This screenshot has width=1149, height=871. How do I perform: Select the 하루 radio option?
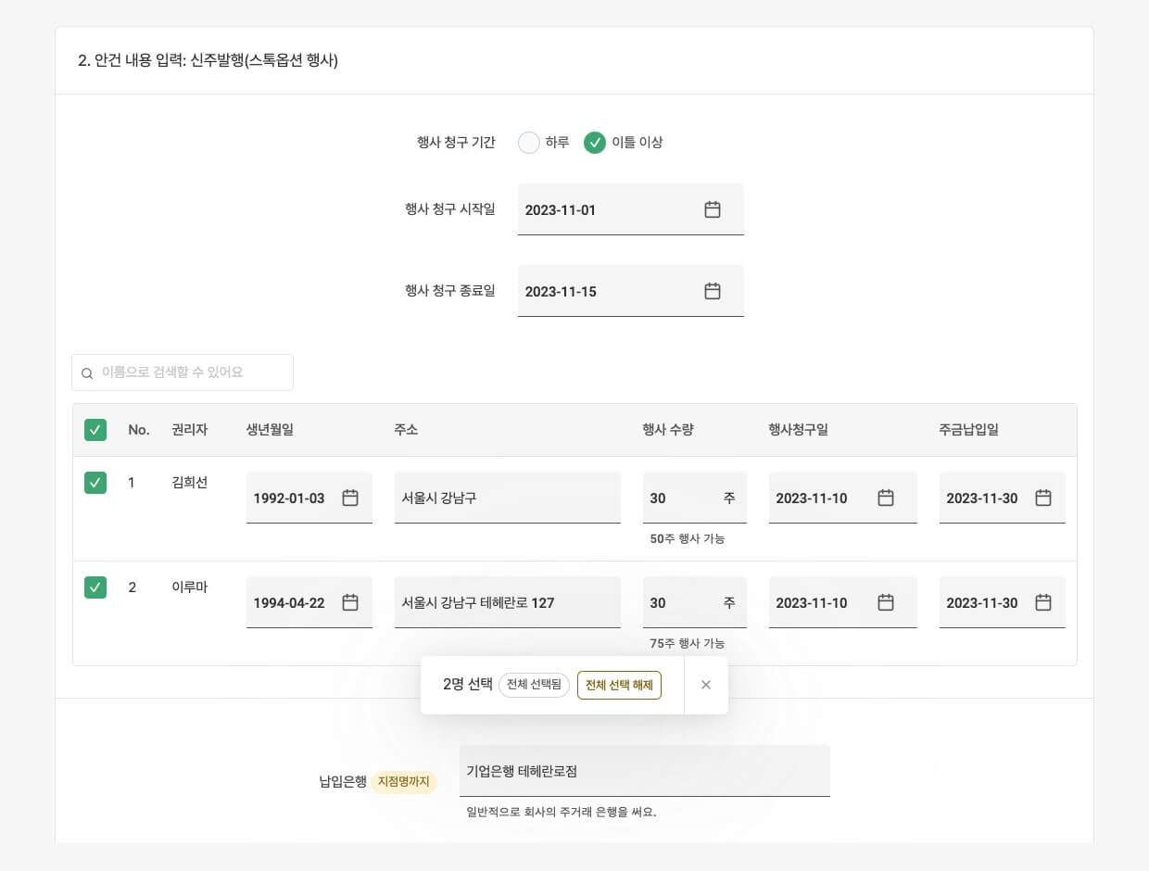point(528,143)
